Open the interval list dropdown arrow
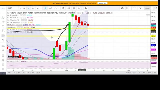The width and height of the screenshot is (160, 90). tap(41, 8)
